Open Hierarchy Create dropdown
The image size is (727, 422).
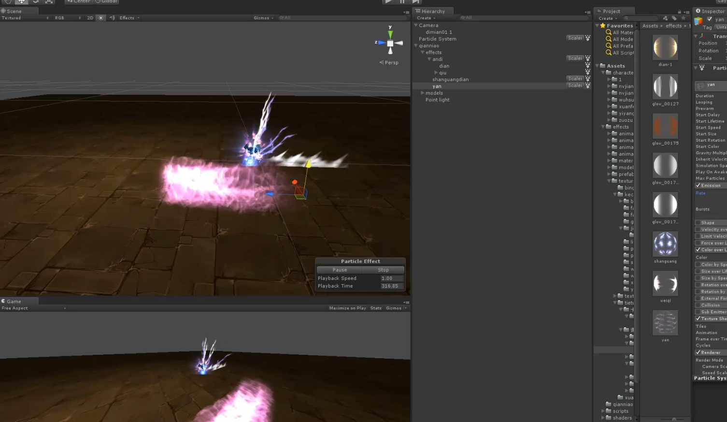[x=426, y=18]
